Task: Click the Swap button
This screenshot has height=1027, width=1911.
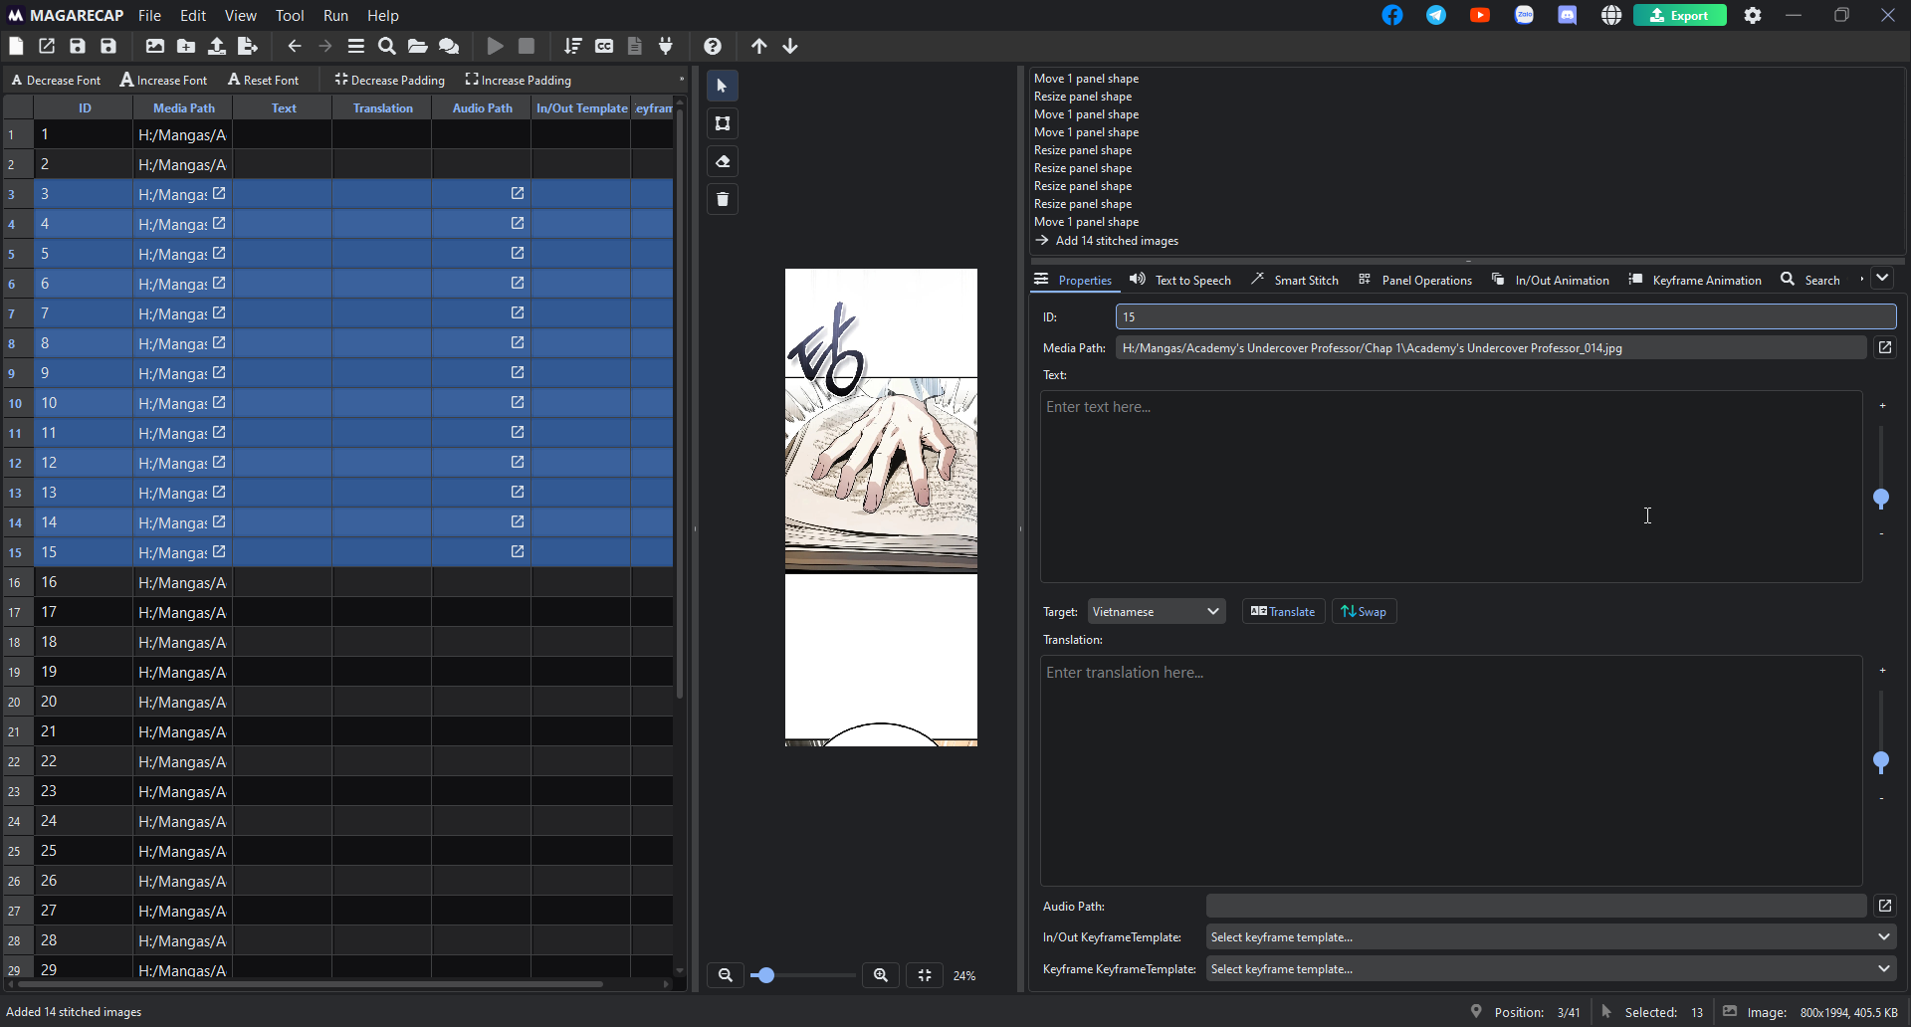Action: click(1364, 611)
